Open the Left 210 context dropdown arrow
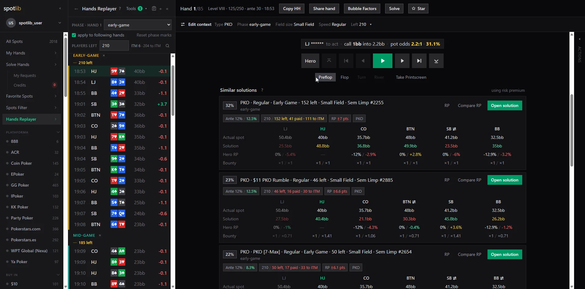 (371, 25)
